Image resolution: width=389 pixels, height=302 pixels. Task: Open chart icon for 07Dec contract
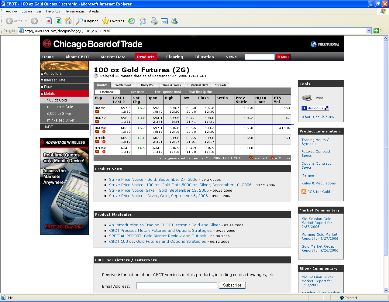pyautogui.click(x=97, y=152)
